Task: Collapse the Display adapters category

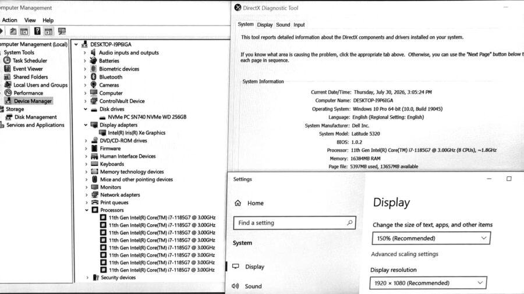Action: click(x=86, y=125)
